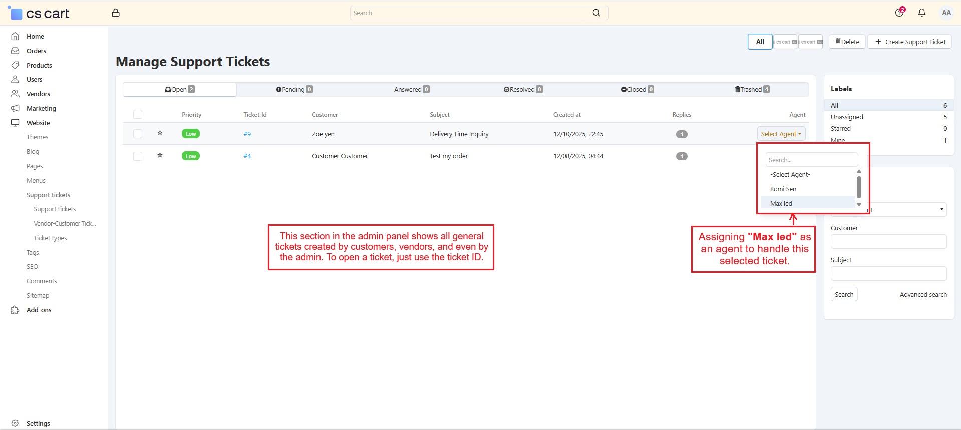
Task: Check the box for ticket #9
Action: coord(138,134)
